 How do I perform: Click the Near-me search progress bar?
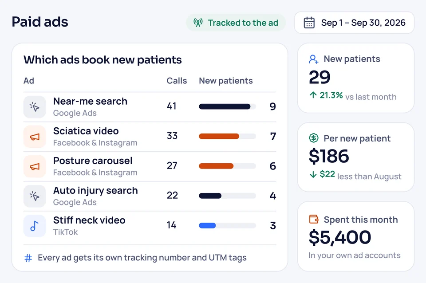coord(227,106)
